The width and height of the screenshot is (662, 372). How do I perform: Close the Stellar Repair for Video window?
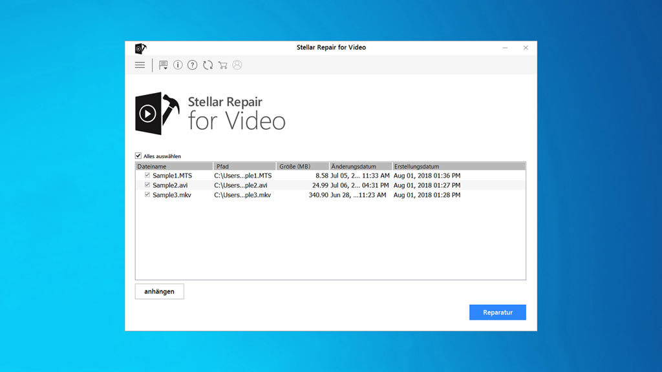click(526, 48)
